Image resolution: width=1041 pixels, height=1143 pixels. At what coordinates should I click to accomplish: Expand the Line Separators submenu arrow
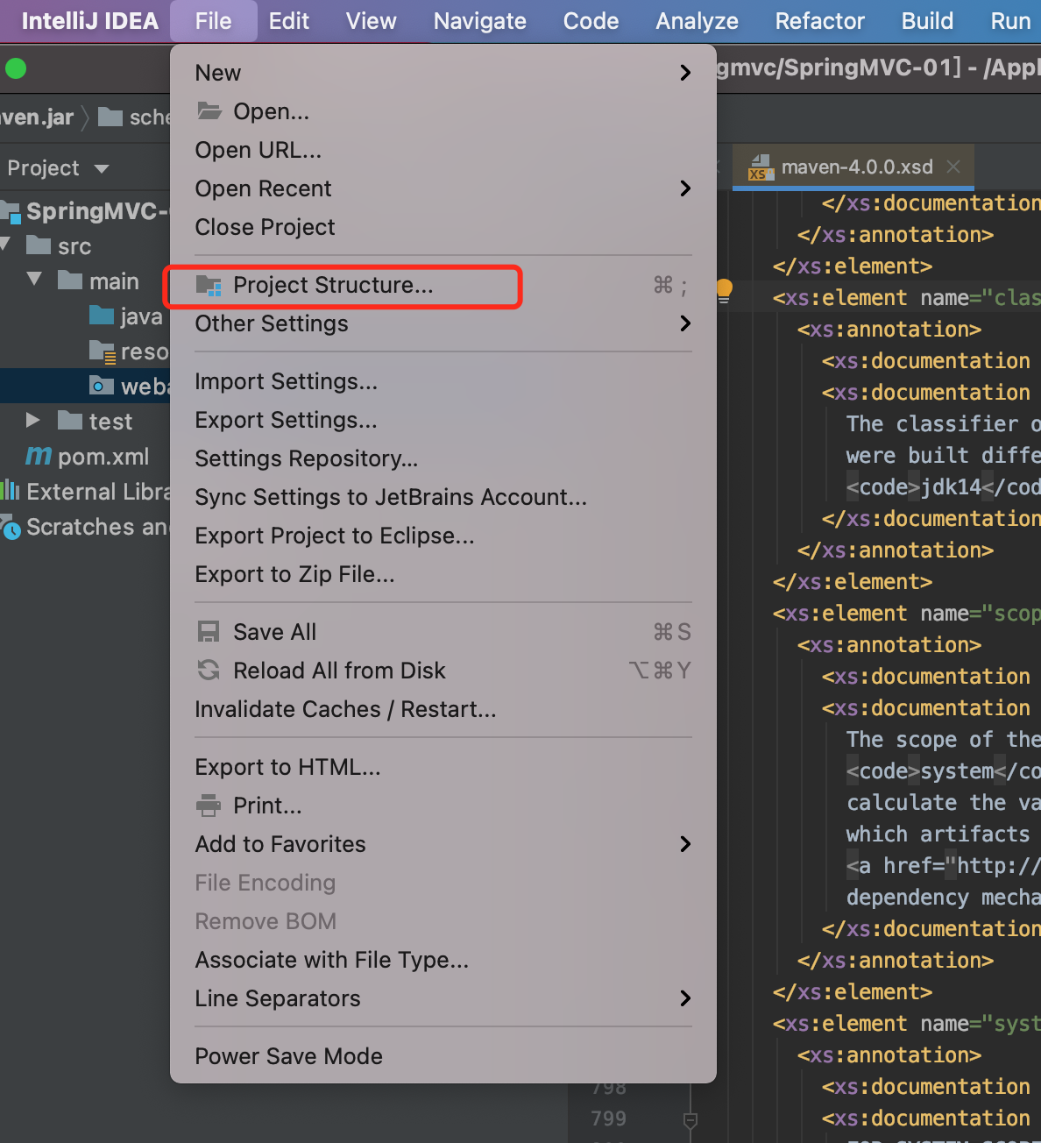686,998
